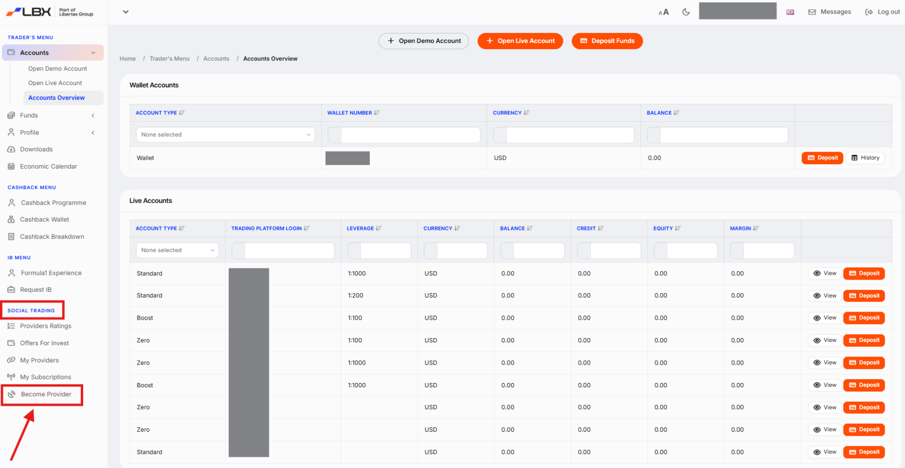Go to Home breadcrumb
Image resolution: width=905 pixels, height=468 pixels.
point(128,59)
